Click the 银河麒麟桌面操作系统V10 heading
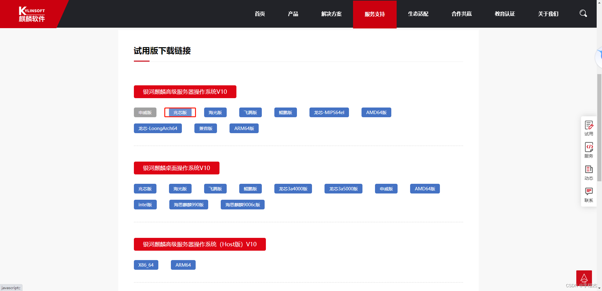 (x=177, y=168)
